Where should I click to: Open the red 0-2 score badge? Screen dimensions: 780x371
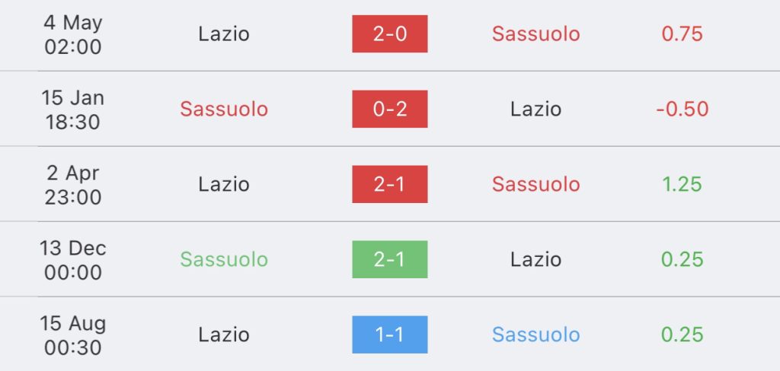click(389, 109)
